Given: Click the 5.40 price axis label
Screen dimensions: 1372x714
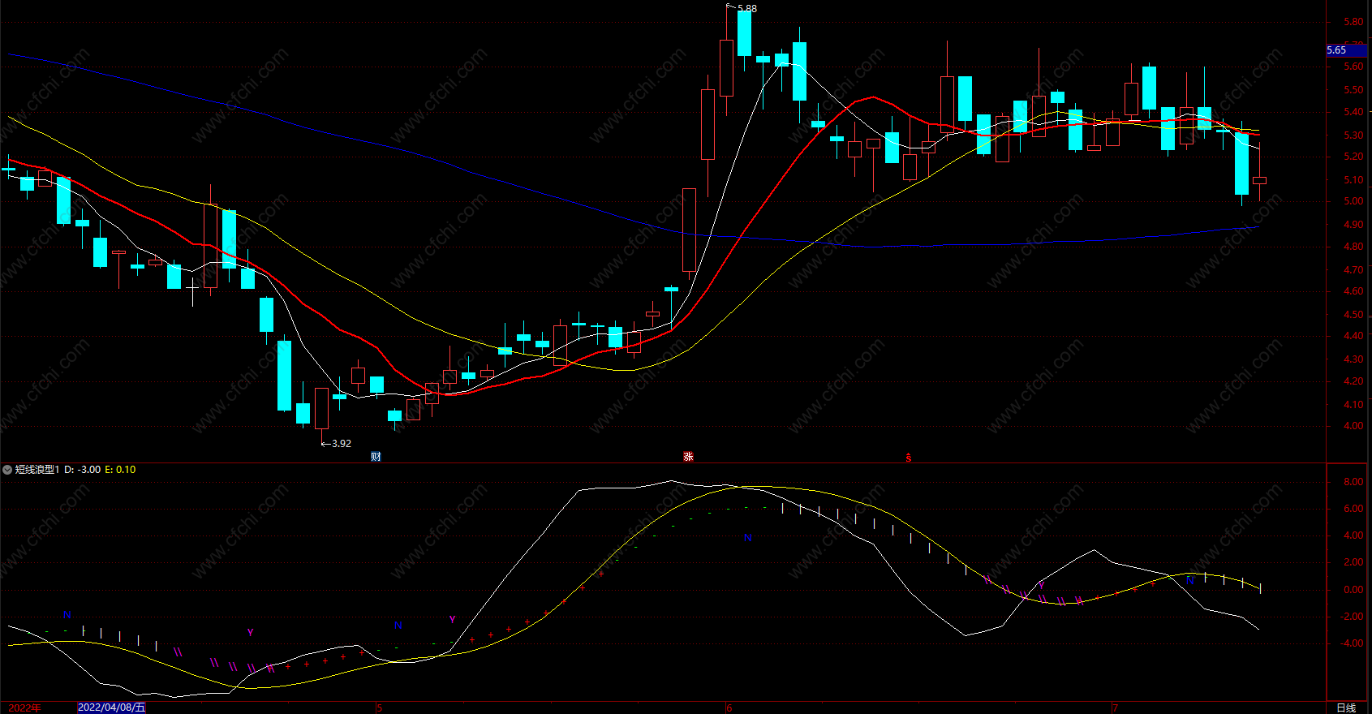Looking at the screenshot, I should [1353, 112].
